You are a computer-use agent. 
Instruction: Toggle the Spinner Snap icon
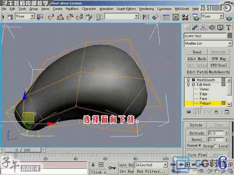coord(79,17)
